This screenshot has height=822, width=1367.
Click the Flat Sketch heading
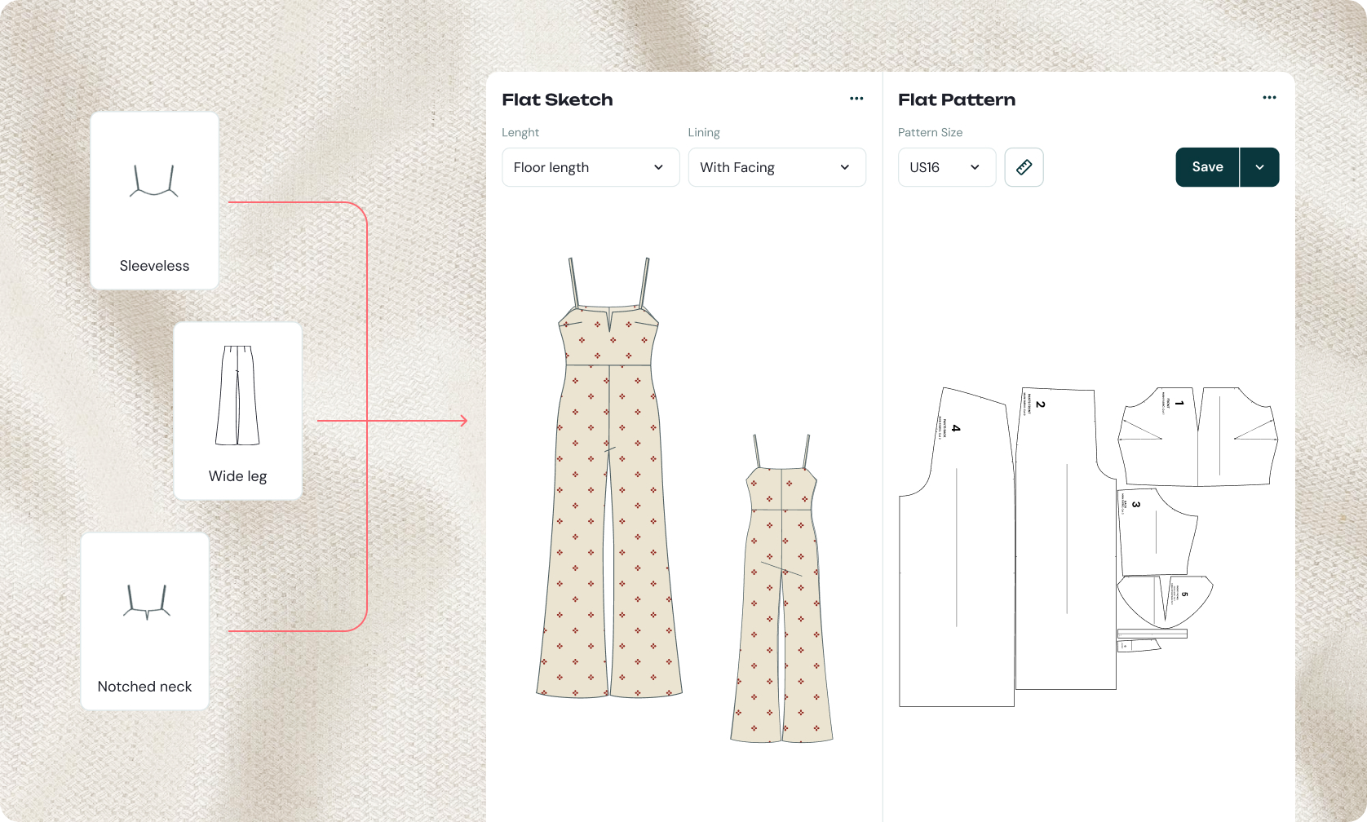pos(557,99)
